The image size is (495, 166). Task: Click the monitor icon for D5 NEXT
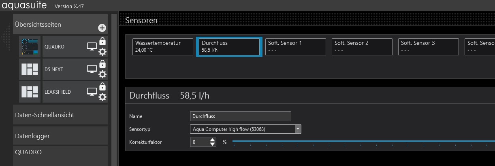pos(92,69)
